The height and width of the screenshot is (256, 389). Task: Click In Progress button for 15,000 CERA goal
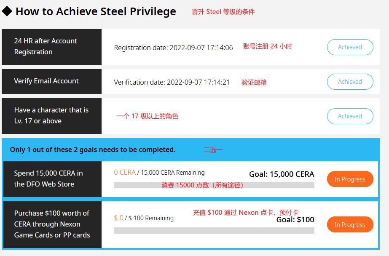pyautogui.click(x=350, y=179)
